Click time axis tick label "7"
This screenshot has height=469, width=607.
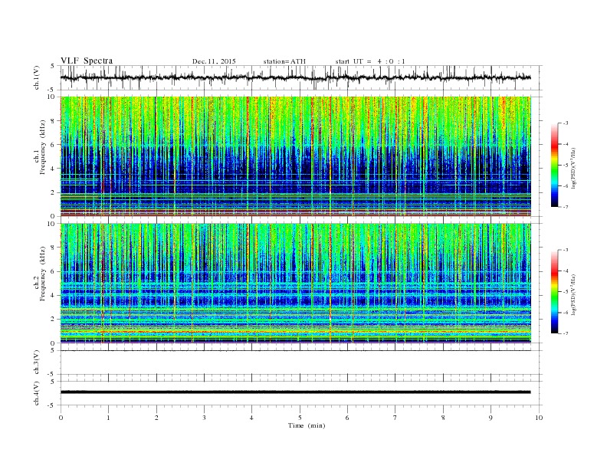coord(395,418)
